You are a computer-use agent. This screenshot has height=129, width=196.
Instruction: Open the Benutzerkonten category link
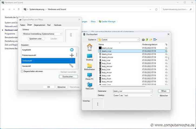point(11,37)
